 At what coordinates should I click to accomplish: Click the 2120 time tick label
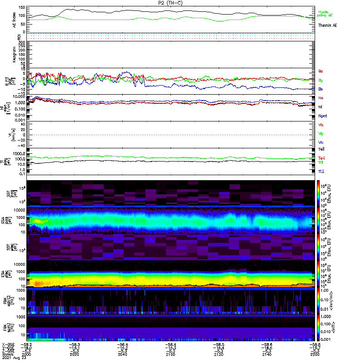tap(219, 354)
